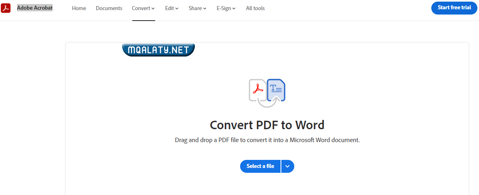
Task: Open the Documents section
Action: point(109,8)
